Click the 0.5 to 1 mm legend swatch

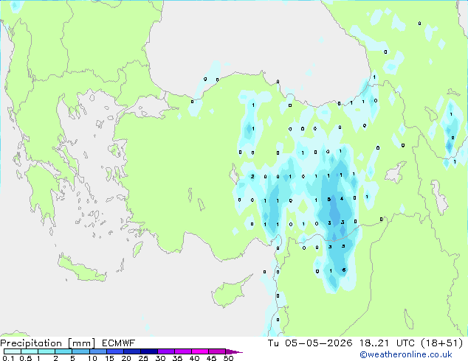(x=30, y=351)
